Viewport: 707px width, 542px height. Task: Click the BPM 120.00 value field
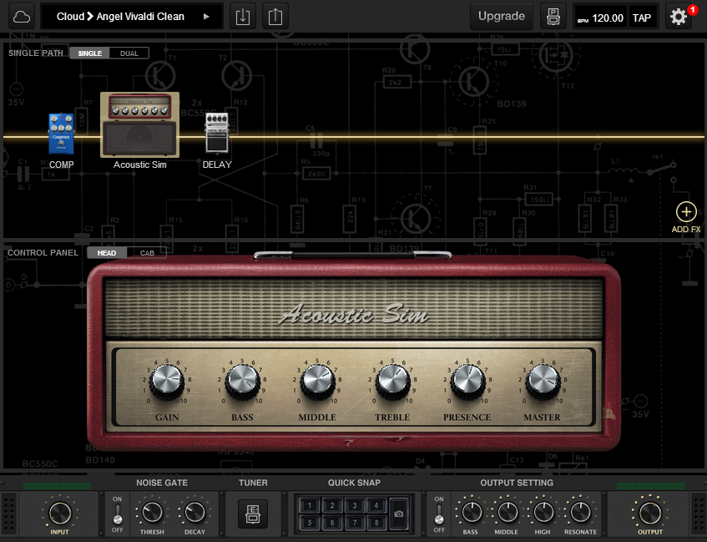[x=601, y=18]
